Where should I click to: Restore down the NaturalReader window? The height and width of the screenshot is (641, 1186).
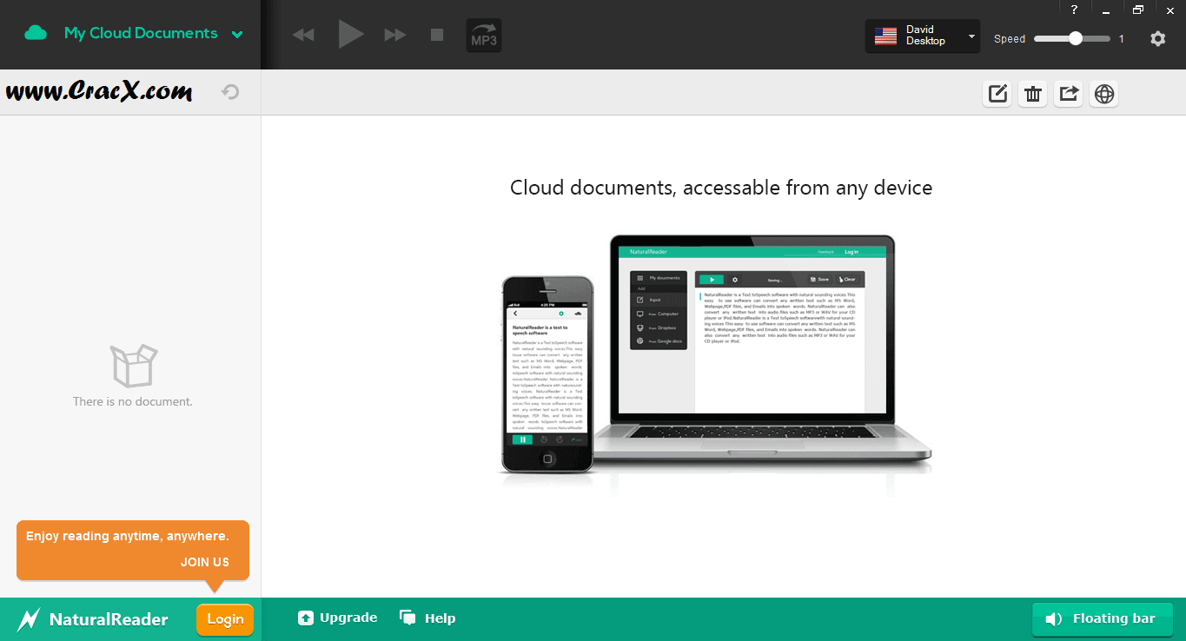1138,10
